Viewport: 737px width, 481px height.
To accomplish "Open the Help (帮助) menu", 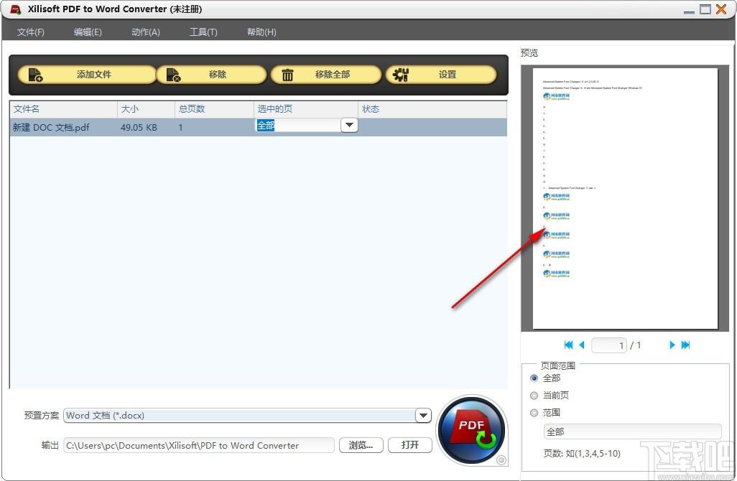I will click(x=261, y=32).
